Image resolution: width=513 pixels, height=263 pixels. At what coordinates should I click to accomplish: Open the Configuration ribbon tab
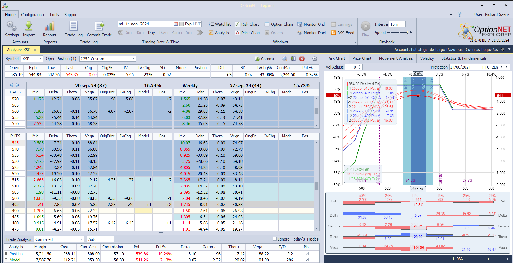(x=32, y=15)
